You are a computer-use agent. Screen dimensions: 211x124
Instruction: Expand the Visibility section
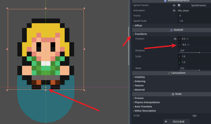140,77
